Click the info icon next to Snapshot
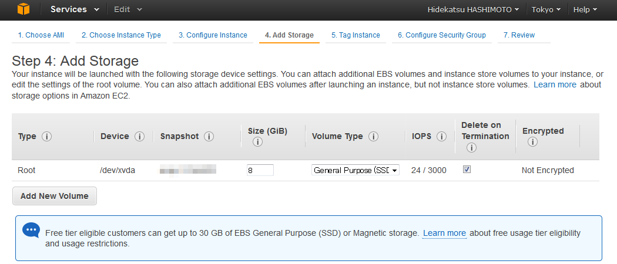The height and width of the screenshot is (264, 617). (209, 137)
